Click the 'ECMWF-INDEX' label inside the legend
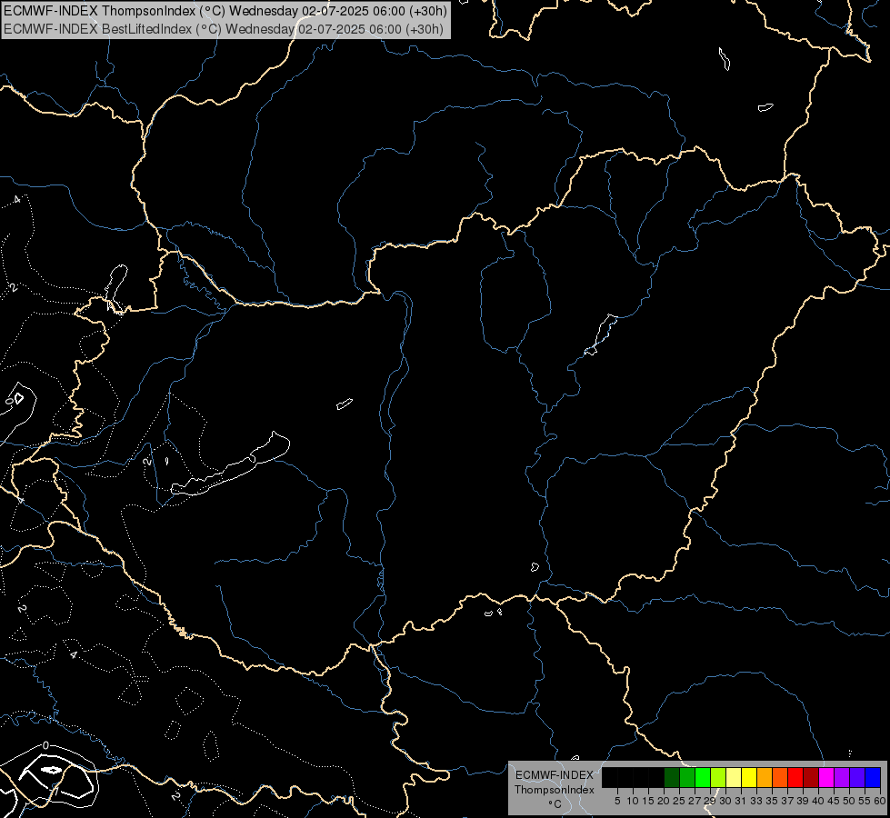890x818 pixels. click(554, 775)
